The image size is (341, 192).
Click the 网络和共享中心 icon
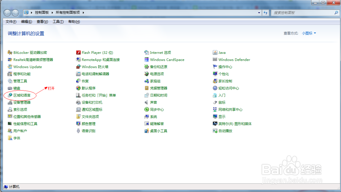pyautogui.click(x=215, y=109)
